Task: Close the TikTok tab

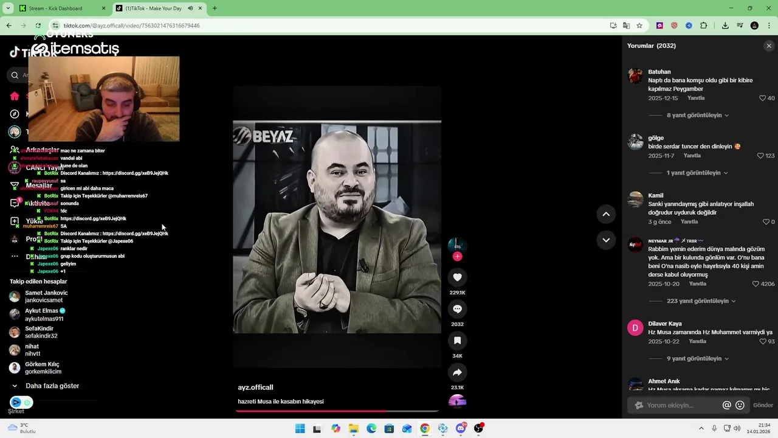Action: pos(201,9)
